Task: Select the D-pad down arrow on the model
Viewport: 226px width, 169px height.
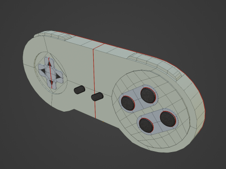Action: click(51, 82)
